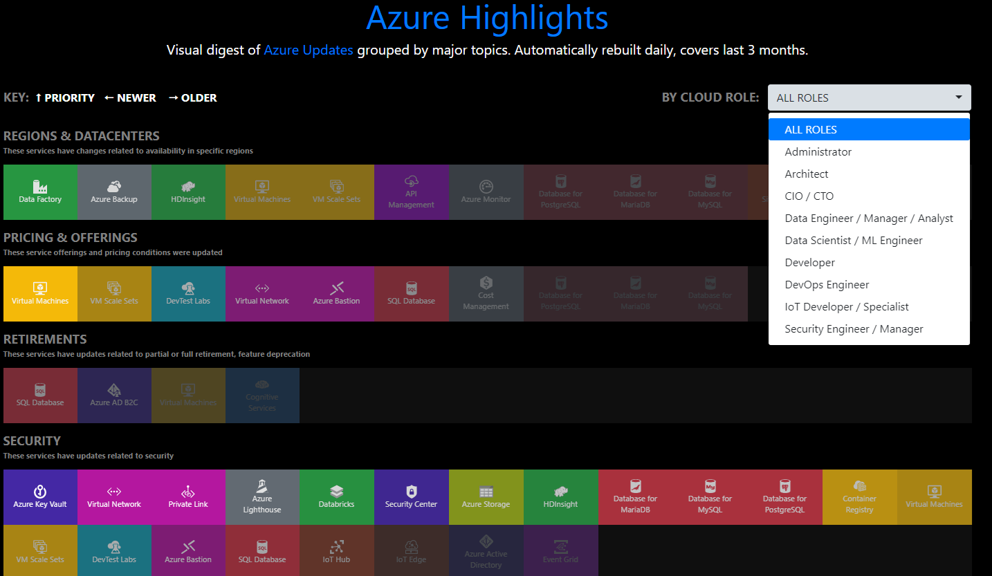
Task: Open the Event Grid tile
Action: pos(561,550)
